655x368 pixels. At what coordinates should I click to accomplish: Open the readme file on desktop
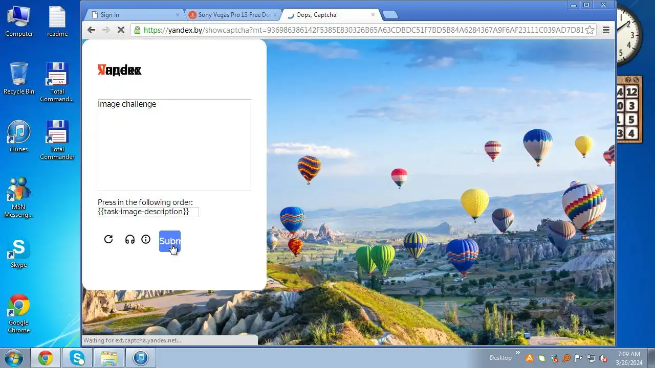point(57,22)
